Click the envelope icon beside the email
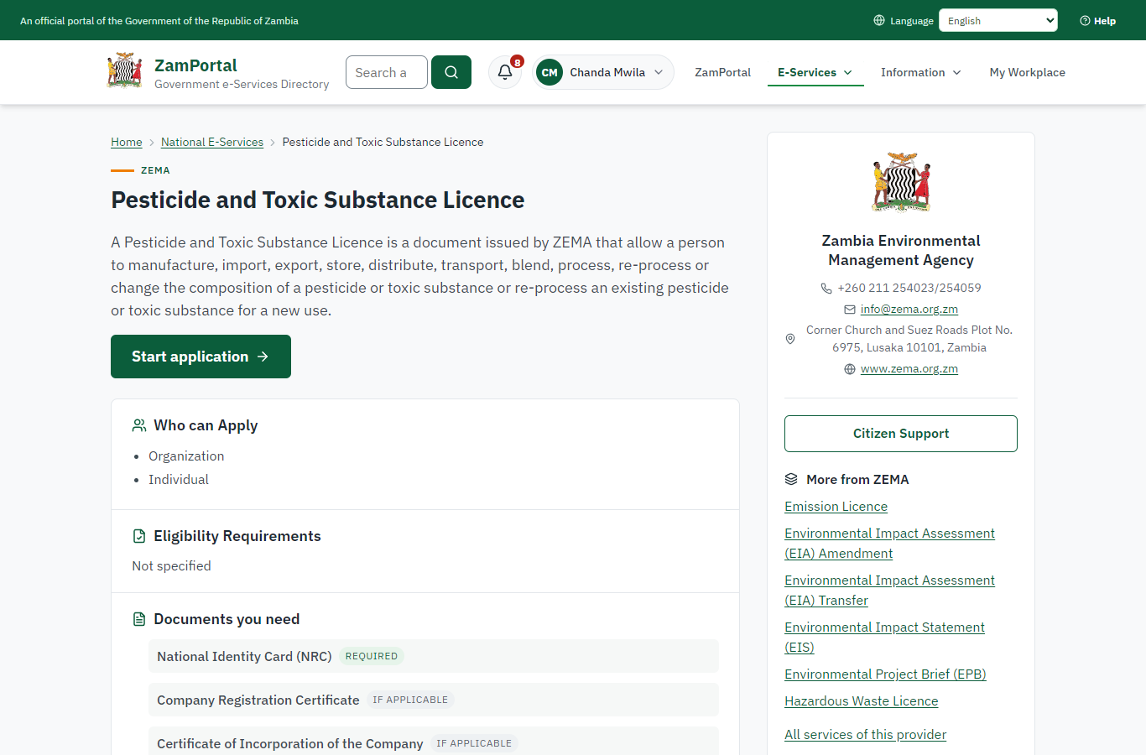Screen dimensions: 1146x755 tap(850, 310)
